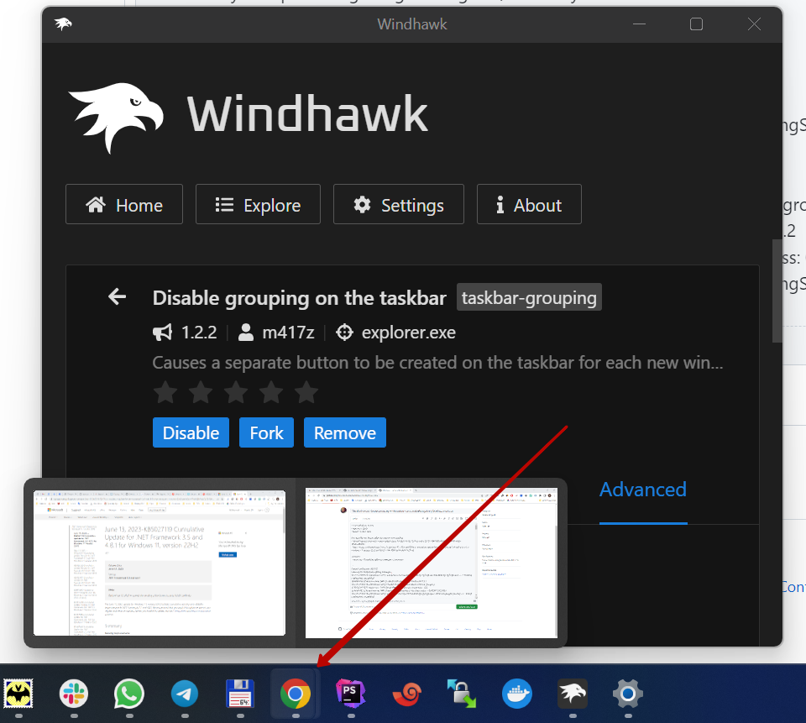Open the Photoshop taskbar icon
The image size is (806, 723).
350,694
